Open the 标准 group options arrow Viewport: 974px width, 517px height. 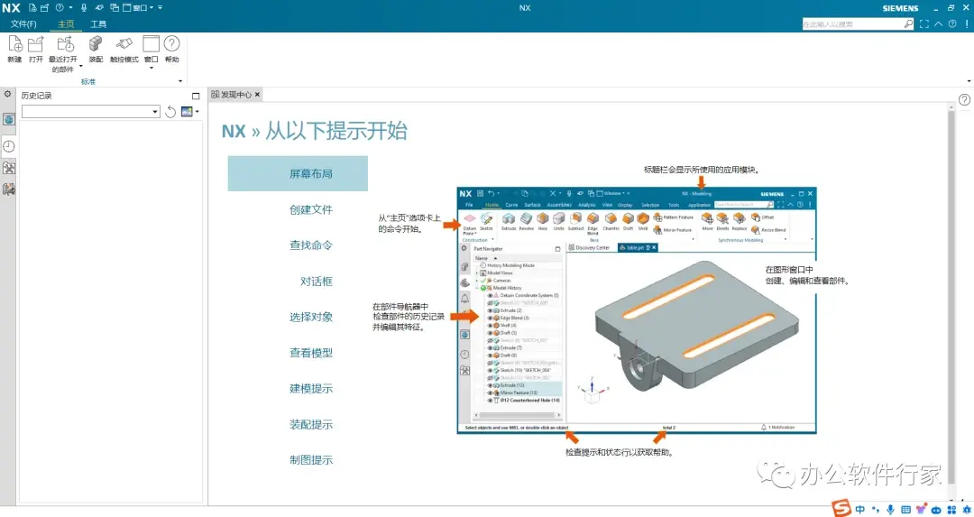click(x=180, y=81)
